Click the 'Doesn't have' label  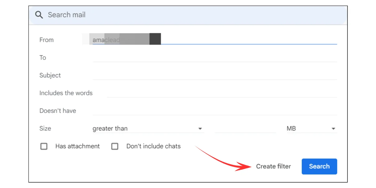pos(58,111)
